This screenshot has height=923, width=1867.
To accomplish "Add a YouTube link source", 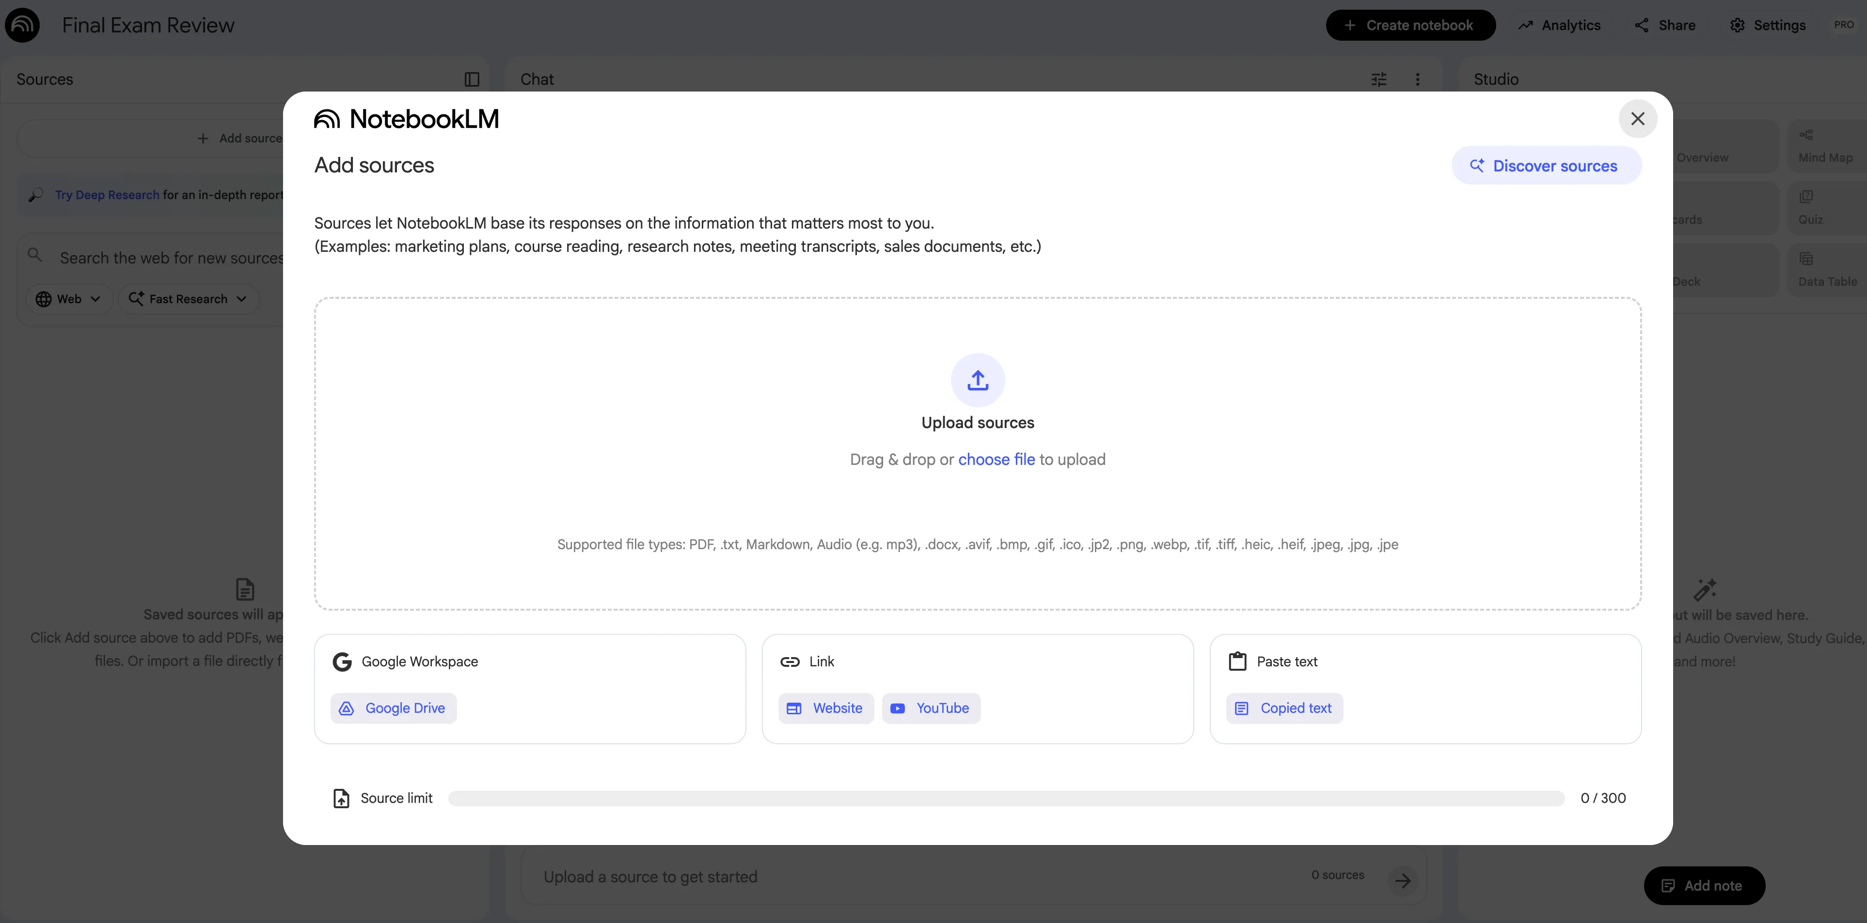I will pyautogui.click(x=931, y=708).
